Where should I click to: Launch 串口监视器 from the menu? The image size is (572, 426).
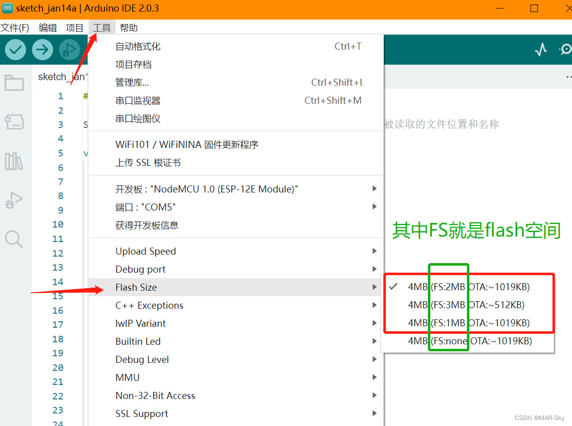point(236,100)
